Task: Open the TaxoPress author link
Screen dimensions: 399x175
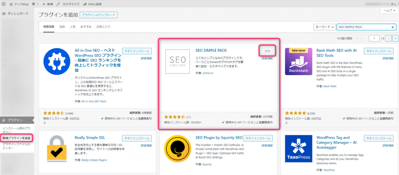Action: [329, 170]
